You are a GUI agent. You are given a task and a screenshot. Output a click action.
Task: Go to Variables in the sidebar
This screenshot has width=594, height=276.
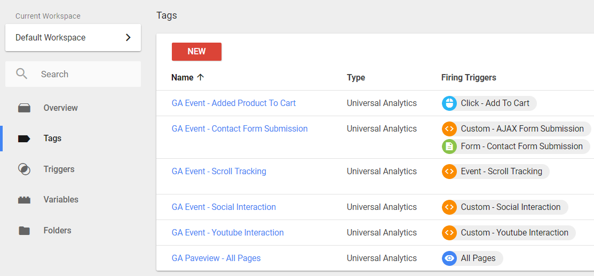[x=61, y=200]
